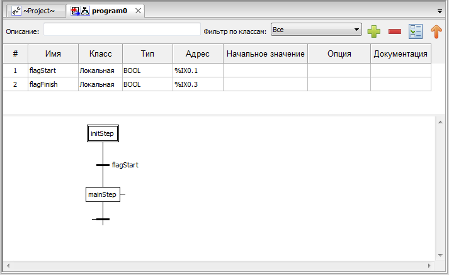Image resolution: width=449 pixels, height=275 pixels.
Task: Click the orange up arrow icon
Action: (436, 31)
